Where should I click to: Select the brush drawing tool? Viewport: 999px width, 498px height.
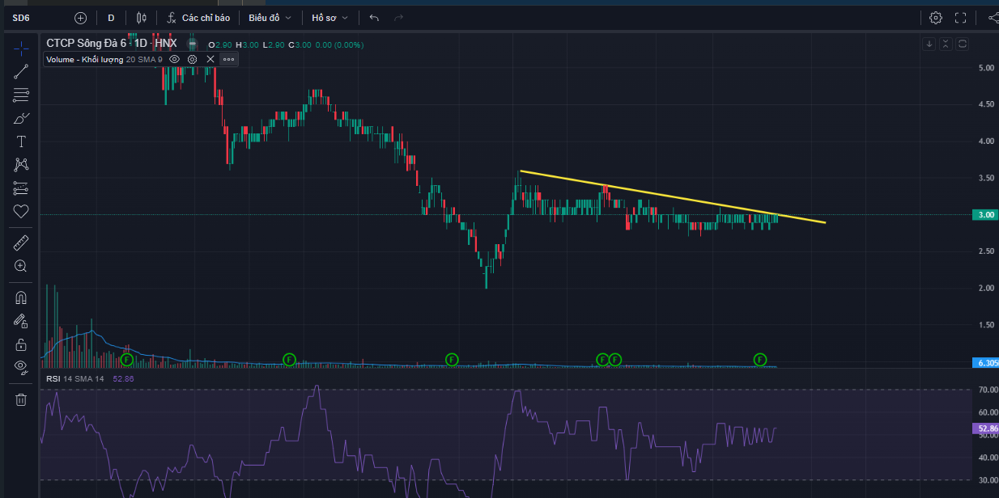tap(21, 118)
